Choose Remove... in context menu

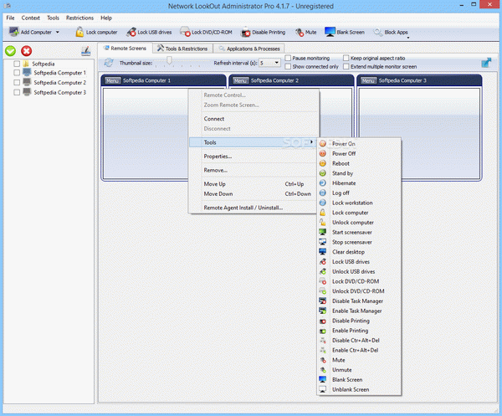(x=253, y=171)
